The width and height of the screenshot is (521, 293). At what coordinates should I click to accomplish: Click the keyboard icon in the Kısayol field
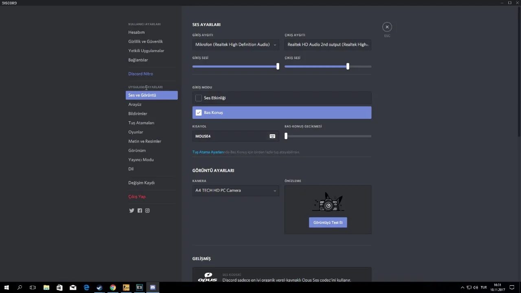point(272,136)
